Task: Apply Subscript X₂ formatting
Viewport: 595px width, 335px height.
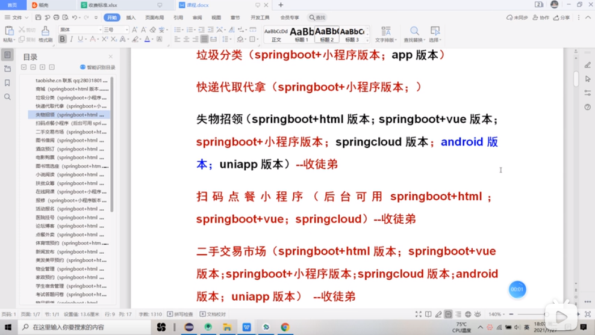Action: [x=113, y=39]
